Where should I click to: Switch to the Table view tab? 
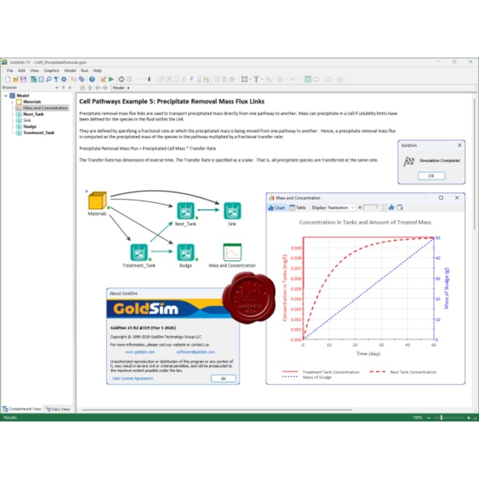[x=298, y=208]
